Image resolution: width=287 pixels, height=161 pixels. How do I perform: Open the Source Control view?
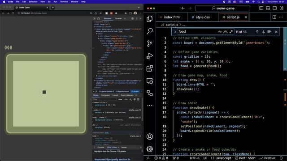pyautogui.click(x=149, y=43)
